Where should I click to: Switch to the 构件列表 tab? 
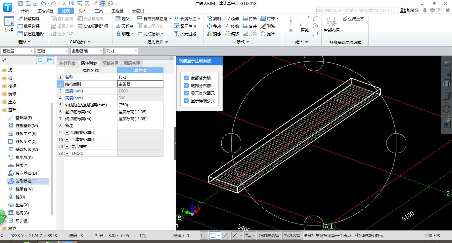(x=68, y=63)
